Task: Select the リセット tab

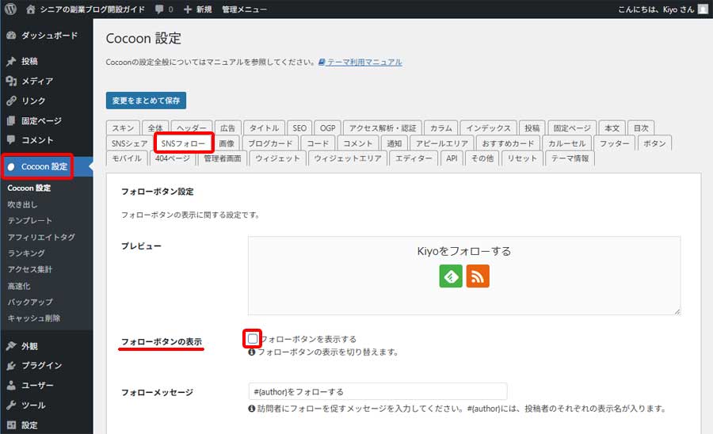Action: coord(522,158)
